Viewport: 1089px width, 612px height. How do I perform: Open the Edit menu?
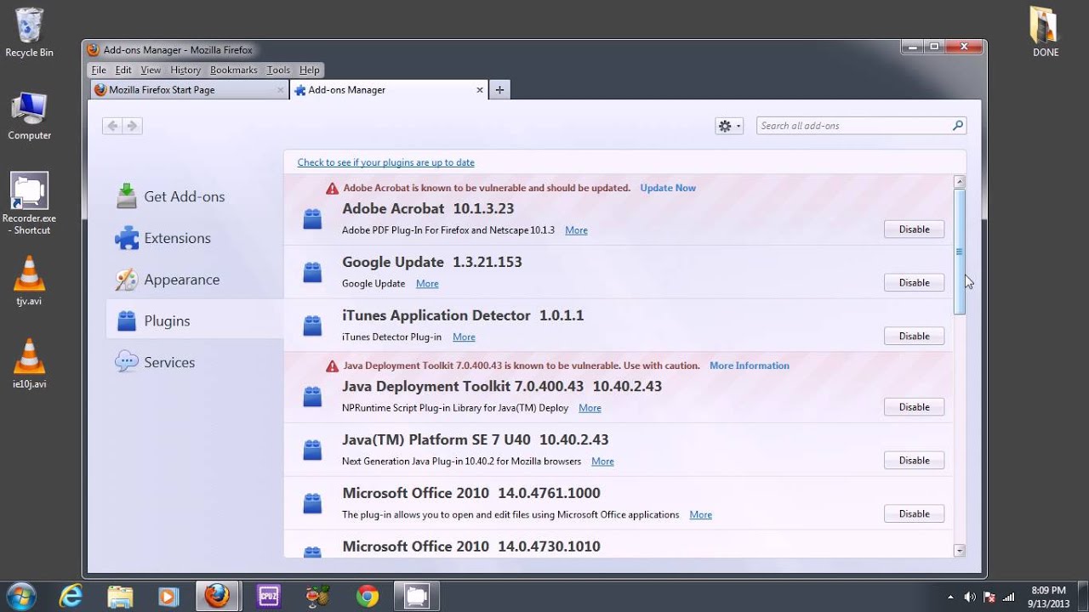pyautogui.click(x=123, y=70)
